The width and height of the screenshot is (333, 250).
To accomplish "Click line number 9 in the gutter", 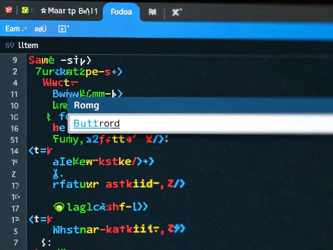I will pos(15,60).
